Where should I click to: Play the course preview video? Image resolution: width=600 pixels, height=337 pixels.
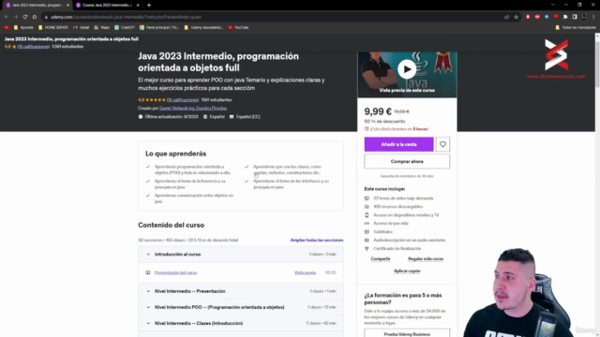point(407,69)
